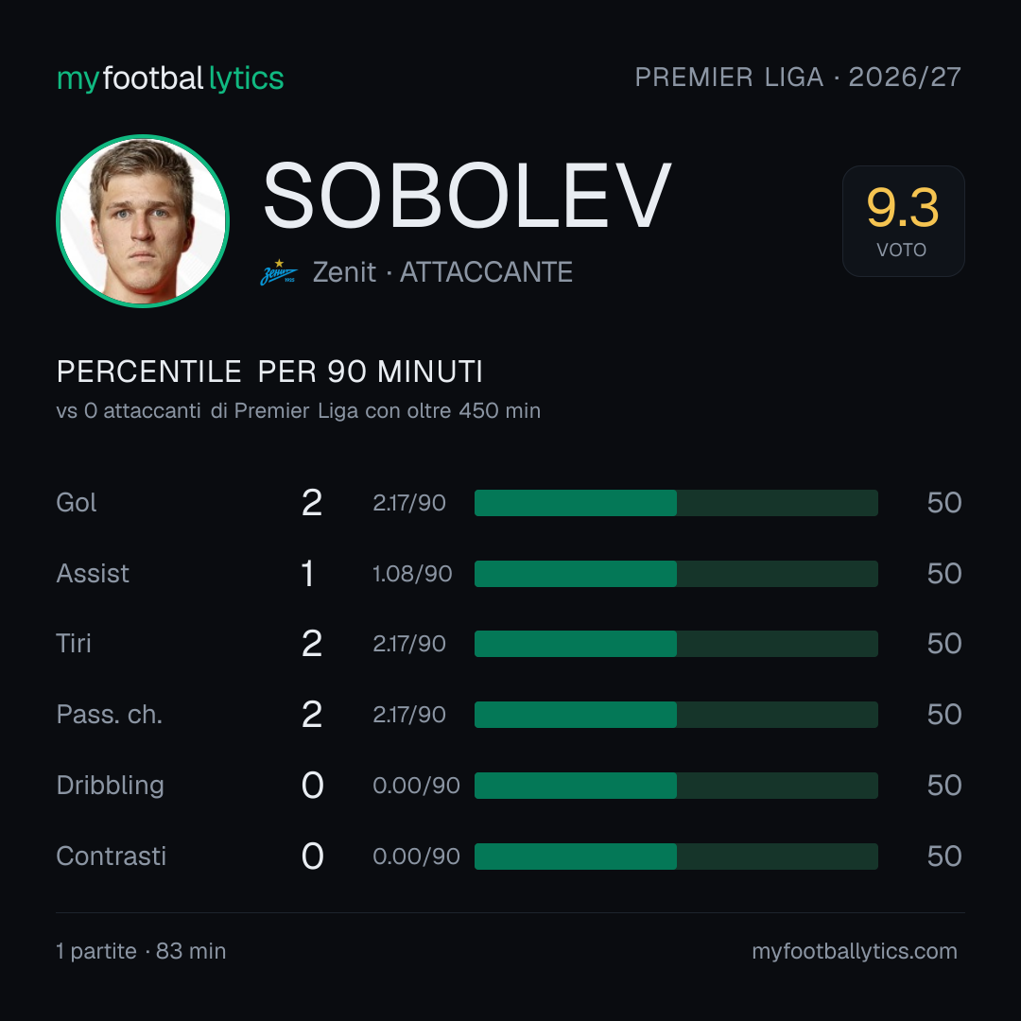The width and height of the screenshot is (1021, 1021).
Task: Click the Dribbling percentile bar
Action: tap(676, 786)
